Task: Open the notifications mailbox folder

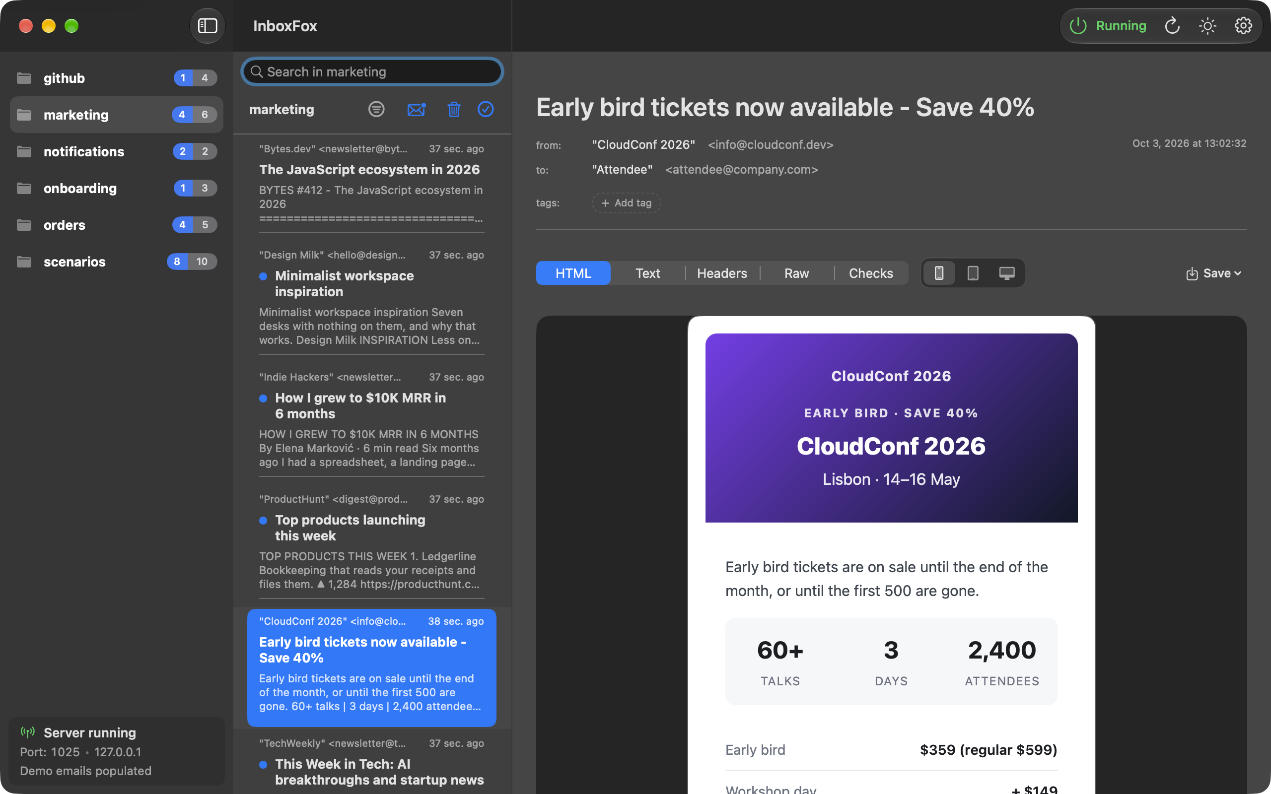Action: (x=117, y=151)
